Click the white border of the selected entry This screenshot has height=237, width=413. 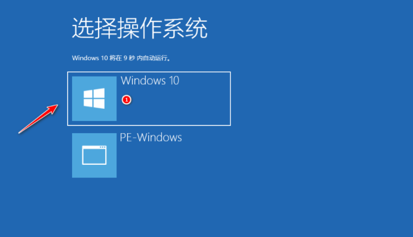click(x=149, y=72)
